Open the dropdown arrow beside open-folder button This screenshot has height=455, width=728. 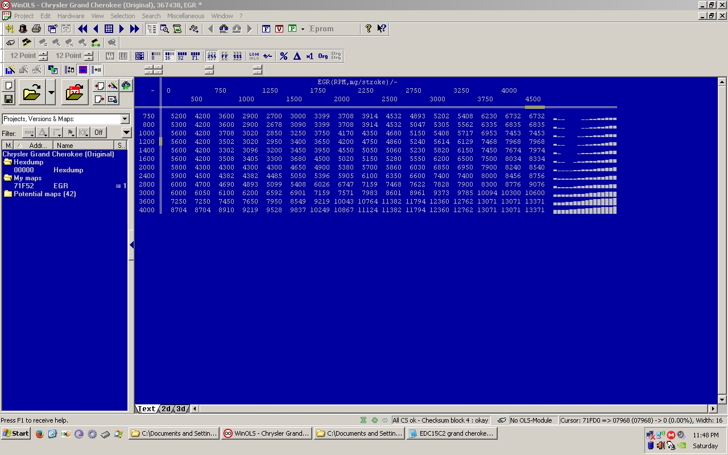(51, 92)
